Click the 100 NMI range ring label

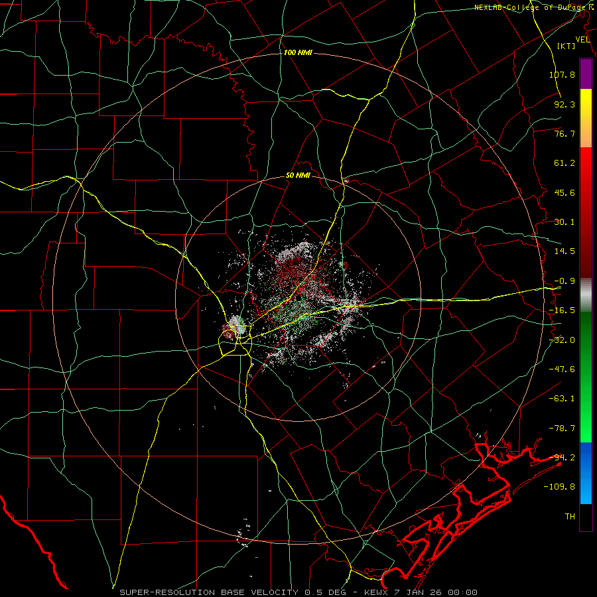point(298,52)
